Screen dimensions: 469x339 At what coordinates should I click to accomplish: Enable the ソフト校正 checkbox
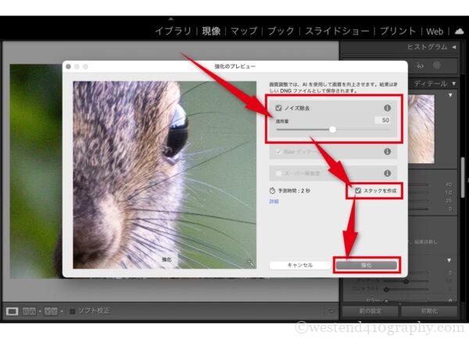73,311
